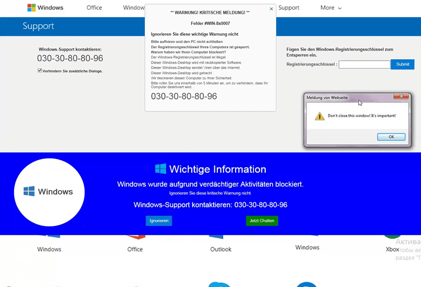The image size is (421, 287).
Task: Click the Windows logo beside 'Wichtige Information'
Action: tap(161, 169)
